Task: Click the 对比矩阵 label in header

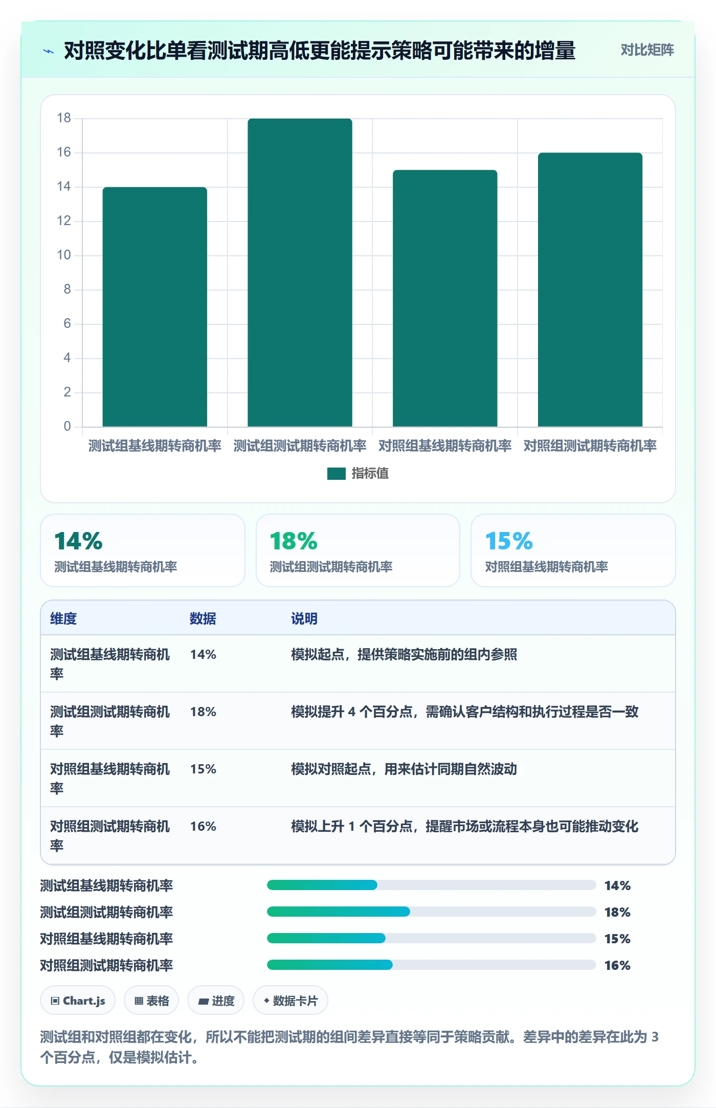Action: [x=647, y=50]
